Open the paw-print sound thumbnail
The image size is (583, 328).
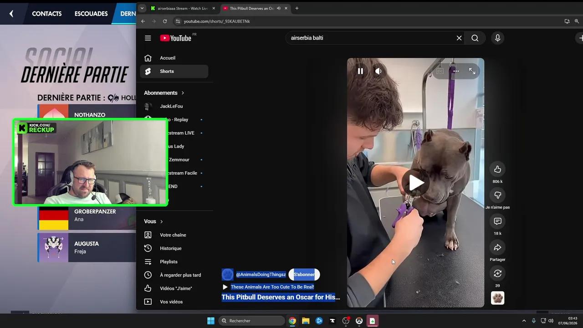(x=497, y=298)
